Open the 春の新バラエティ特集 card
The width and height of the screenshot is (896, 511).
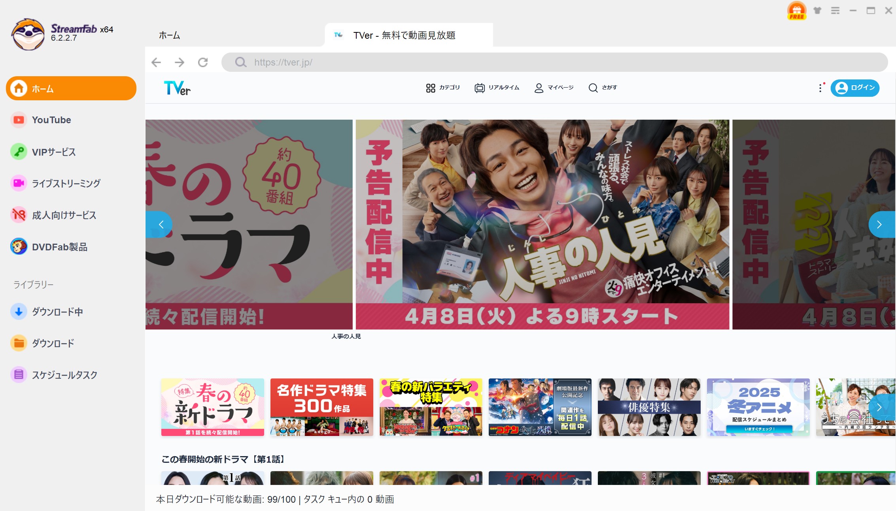pos(431,407)
